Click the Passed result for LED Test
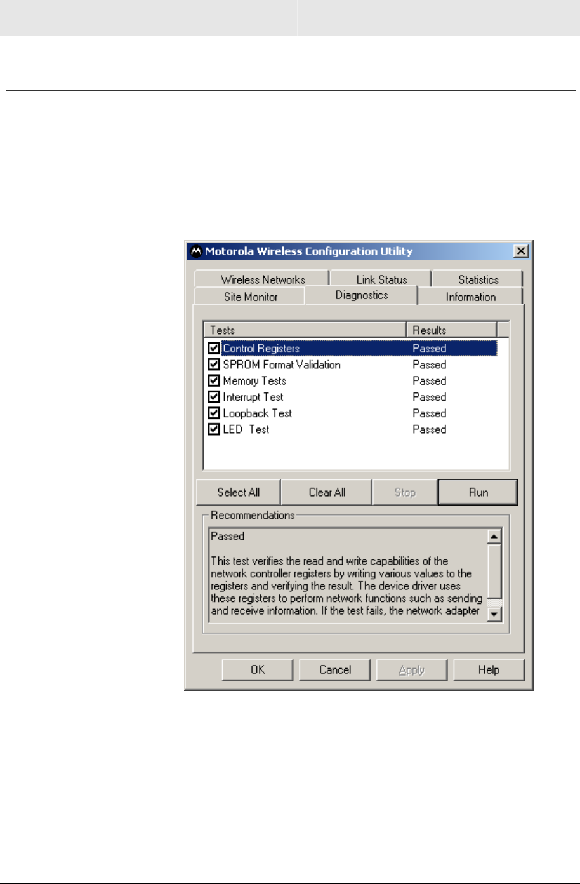Image resolution: width=580 pixels, height=884 pixels. (x=430, y=429)
